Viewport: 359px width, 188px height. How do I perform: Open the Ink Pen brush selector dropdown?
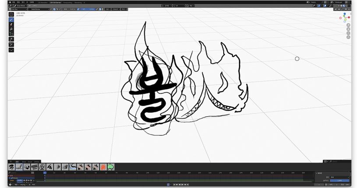18,9
